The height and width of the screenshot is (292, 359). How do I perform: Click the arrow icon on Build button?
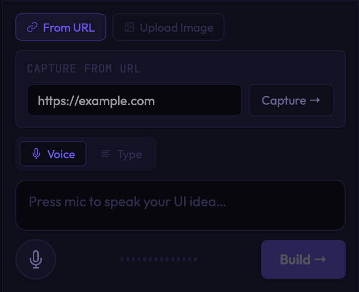click(320, 259)
